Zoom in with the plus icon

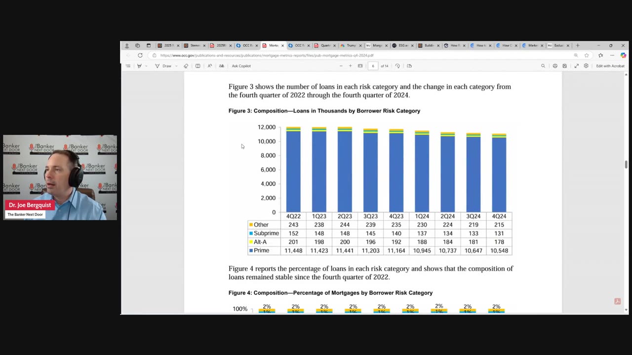(x=351, y=66)
